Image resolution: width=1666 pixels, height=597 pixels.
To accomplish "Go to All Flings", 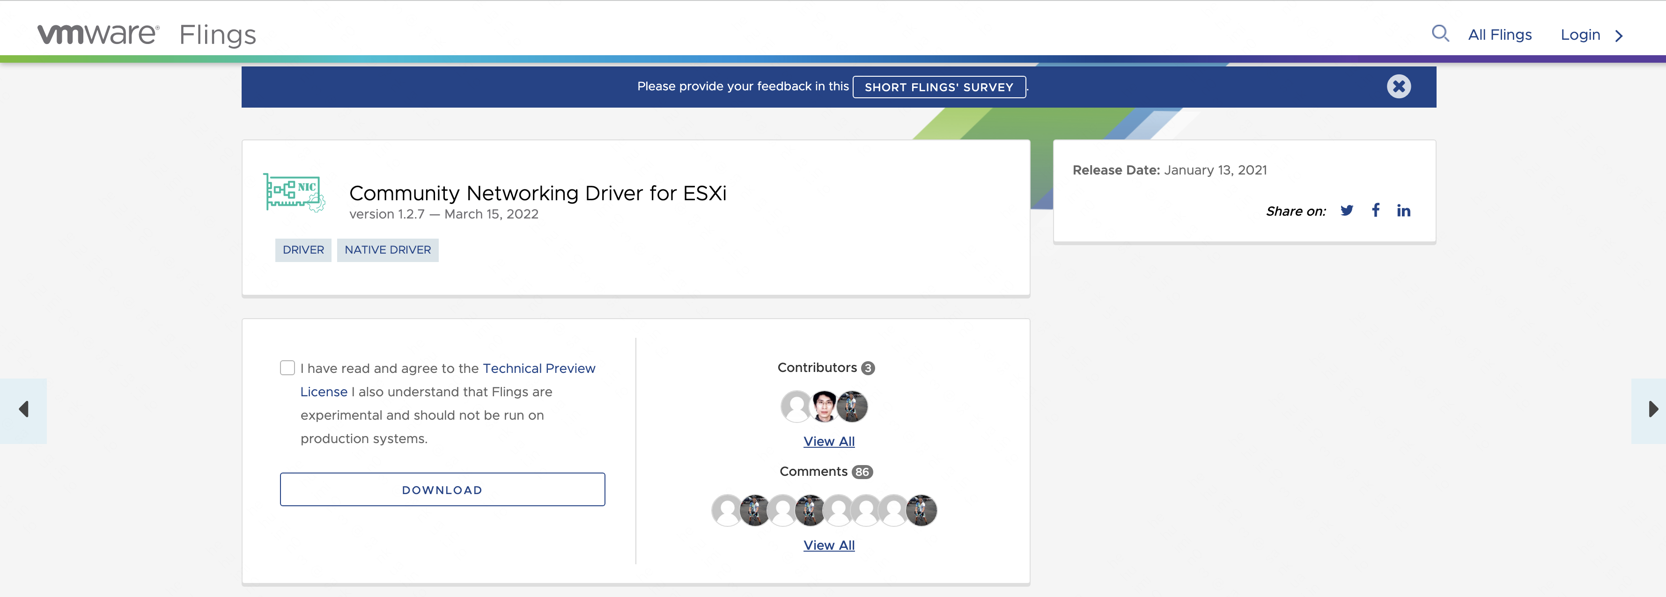I will 1500,35.
